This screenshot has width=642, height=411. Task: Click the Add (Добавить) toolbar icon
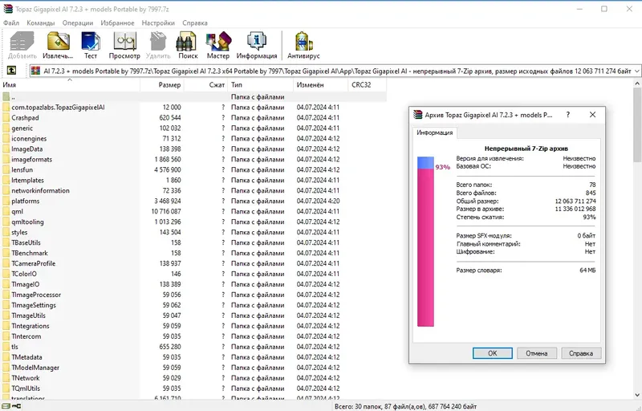click(22, 45)
